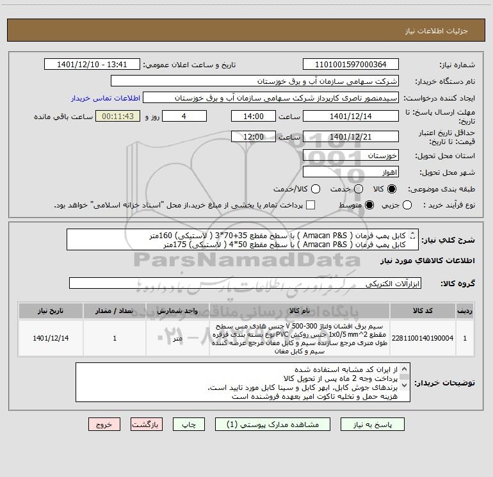This screenshot has height=477, width=493.
Task: Click the buyer notes text area
Action: pos(243,382)
